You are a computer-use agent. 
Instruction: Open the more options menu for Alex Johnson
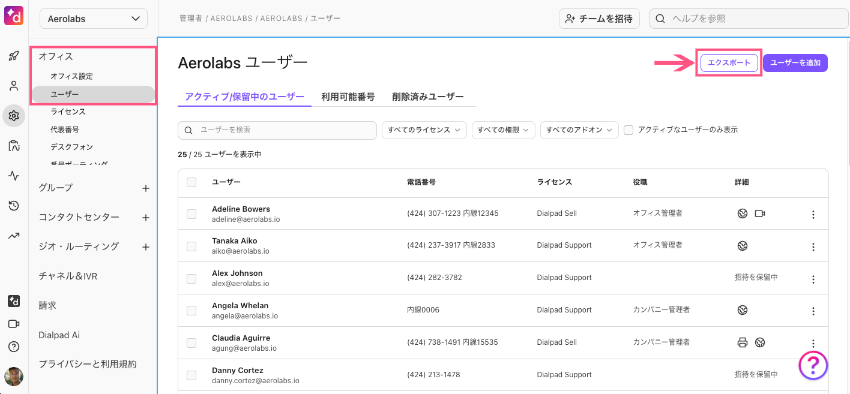click(813, 279)
